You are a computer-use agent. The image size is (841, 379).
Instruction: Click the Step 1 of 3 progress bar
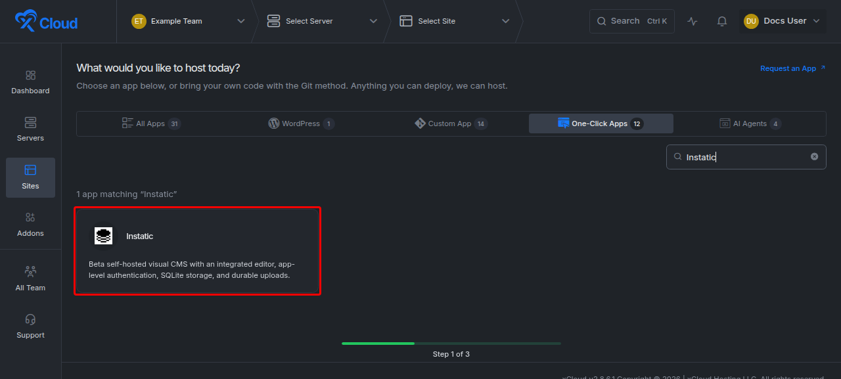pyautogui.click(x=451, y=344)
